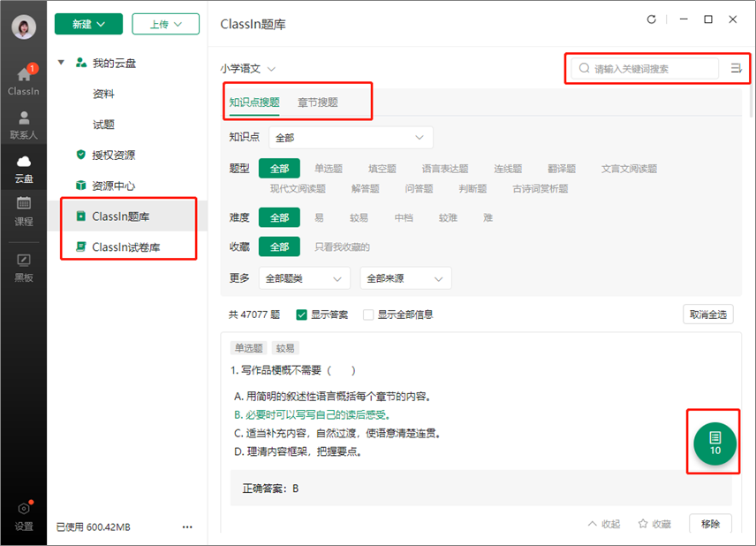Viewport: 756px width, 546px height.
Task: Set difficulty filter to 难
Action: coord(488,217)
